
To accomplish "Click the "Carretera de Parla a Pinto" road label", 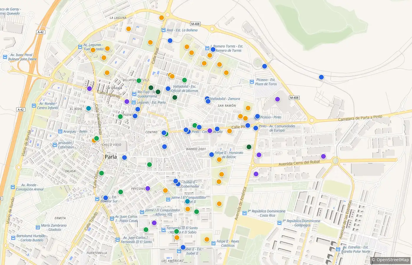I will pos(360,118).
